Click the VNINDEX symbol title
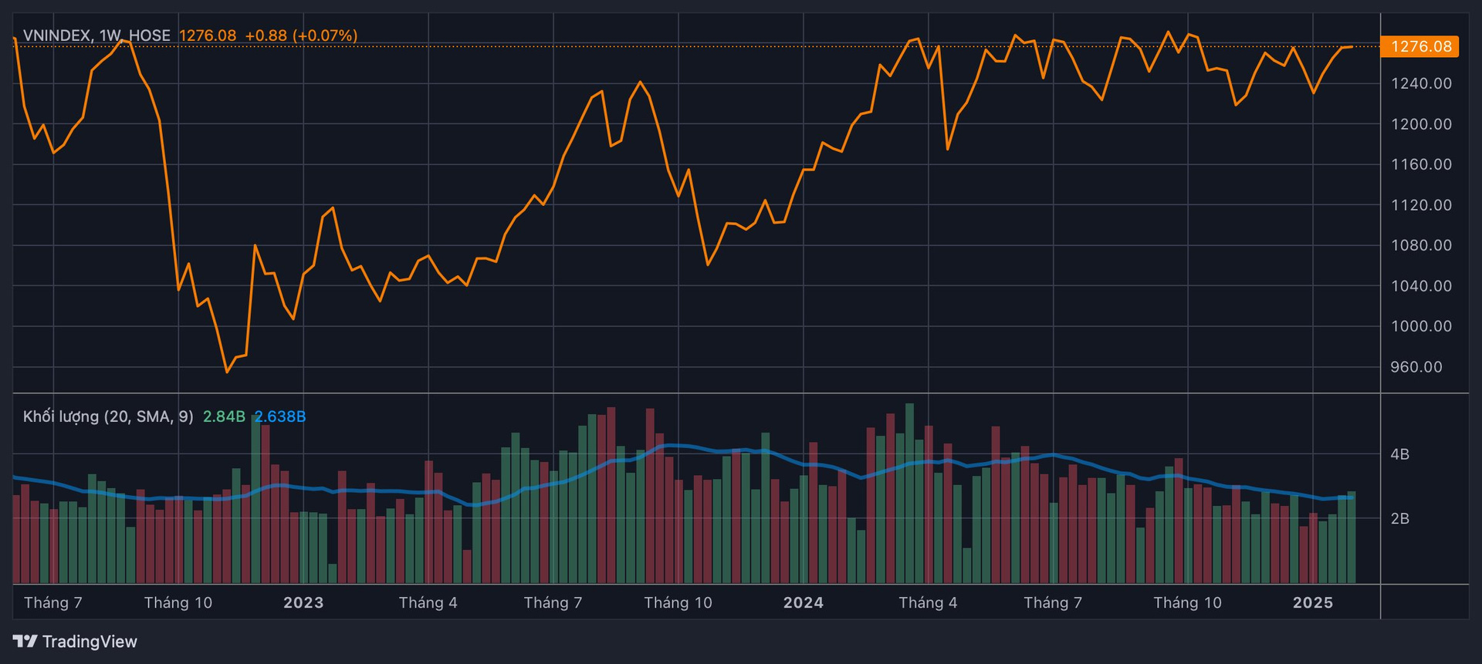The image size is (1482, 664). 57,35
